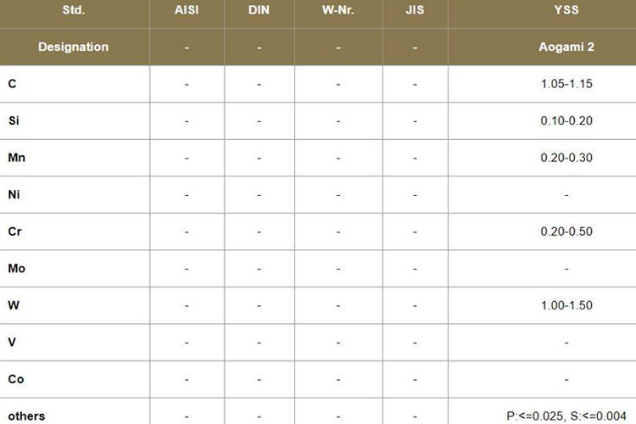Screen dimensions: 636x424
Task: Click the Mn value 0.20-0.30
Action: click(x=566, y=158)
